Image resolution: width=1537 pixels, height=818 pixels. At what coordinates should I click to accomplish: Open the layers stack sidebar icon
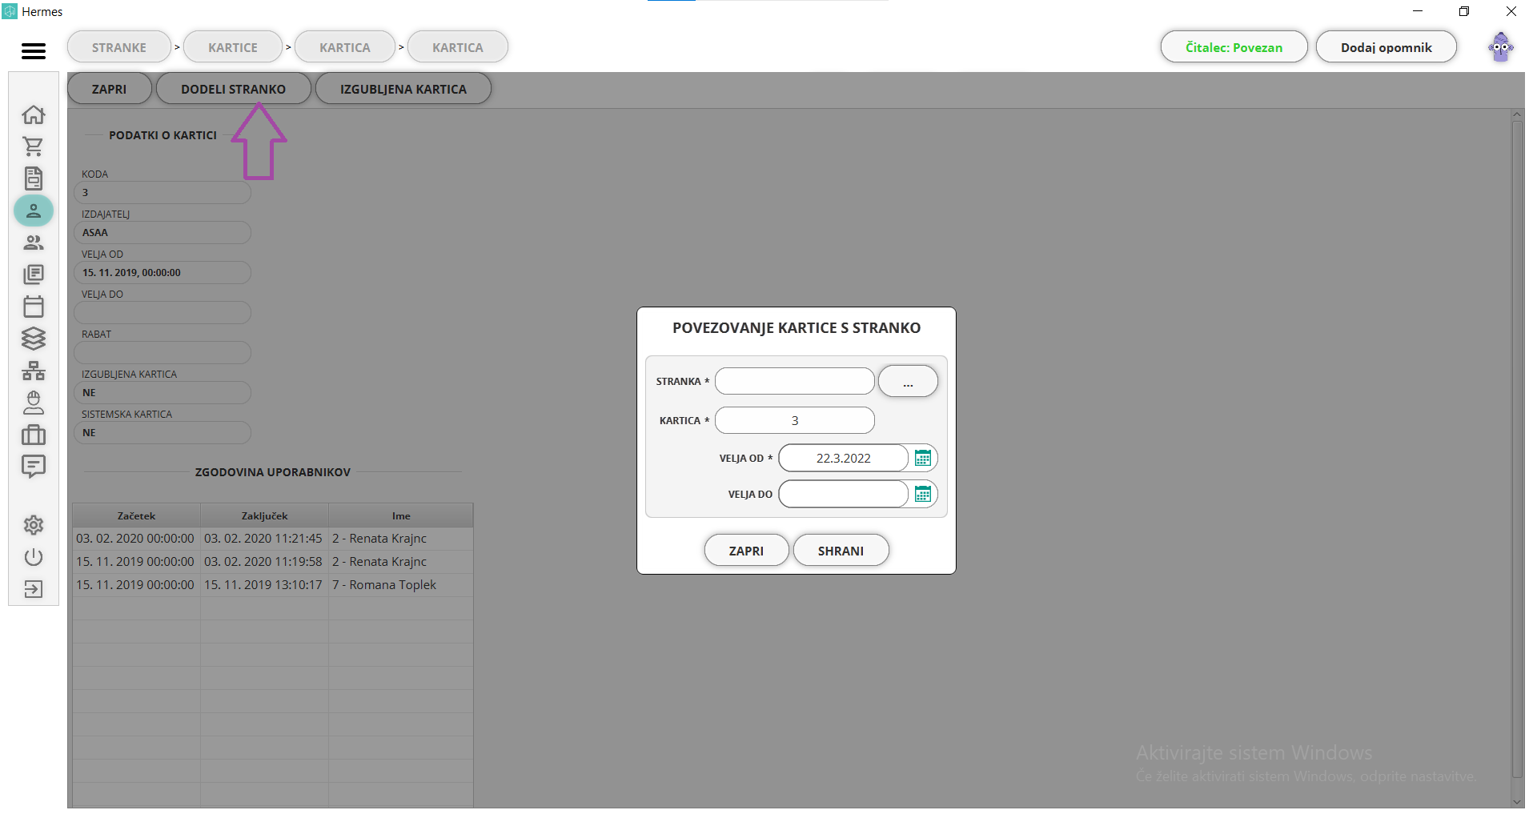(34, 339)
